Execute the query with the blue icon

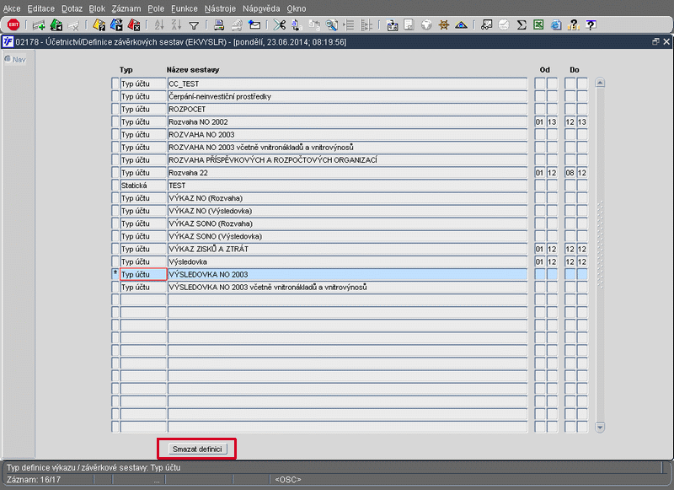[x=116, y=25]
